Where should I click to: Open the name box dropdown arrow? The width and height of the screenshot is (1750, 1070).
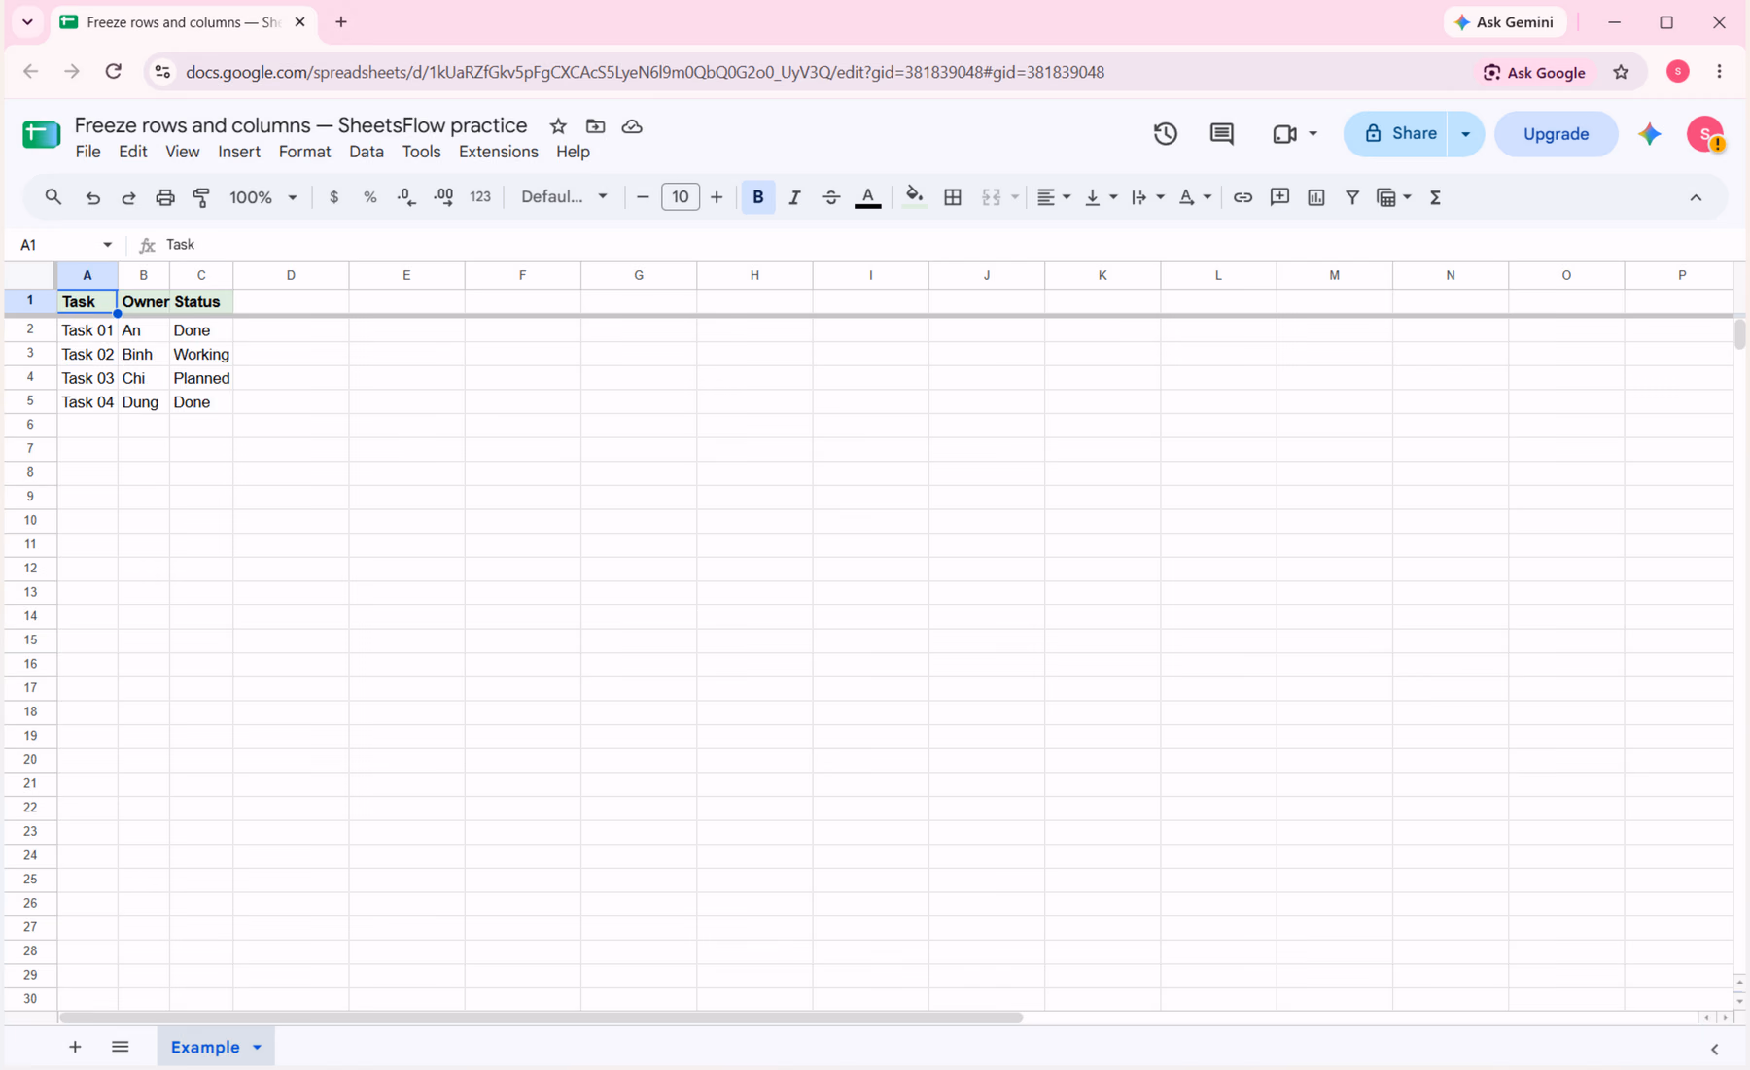(x=107, y=245)
